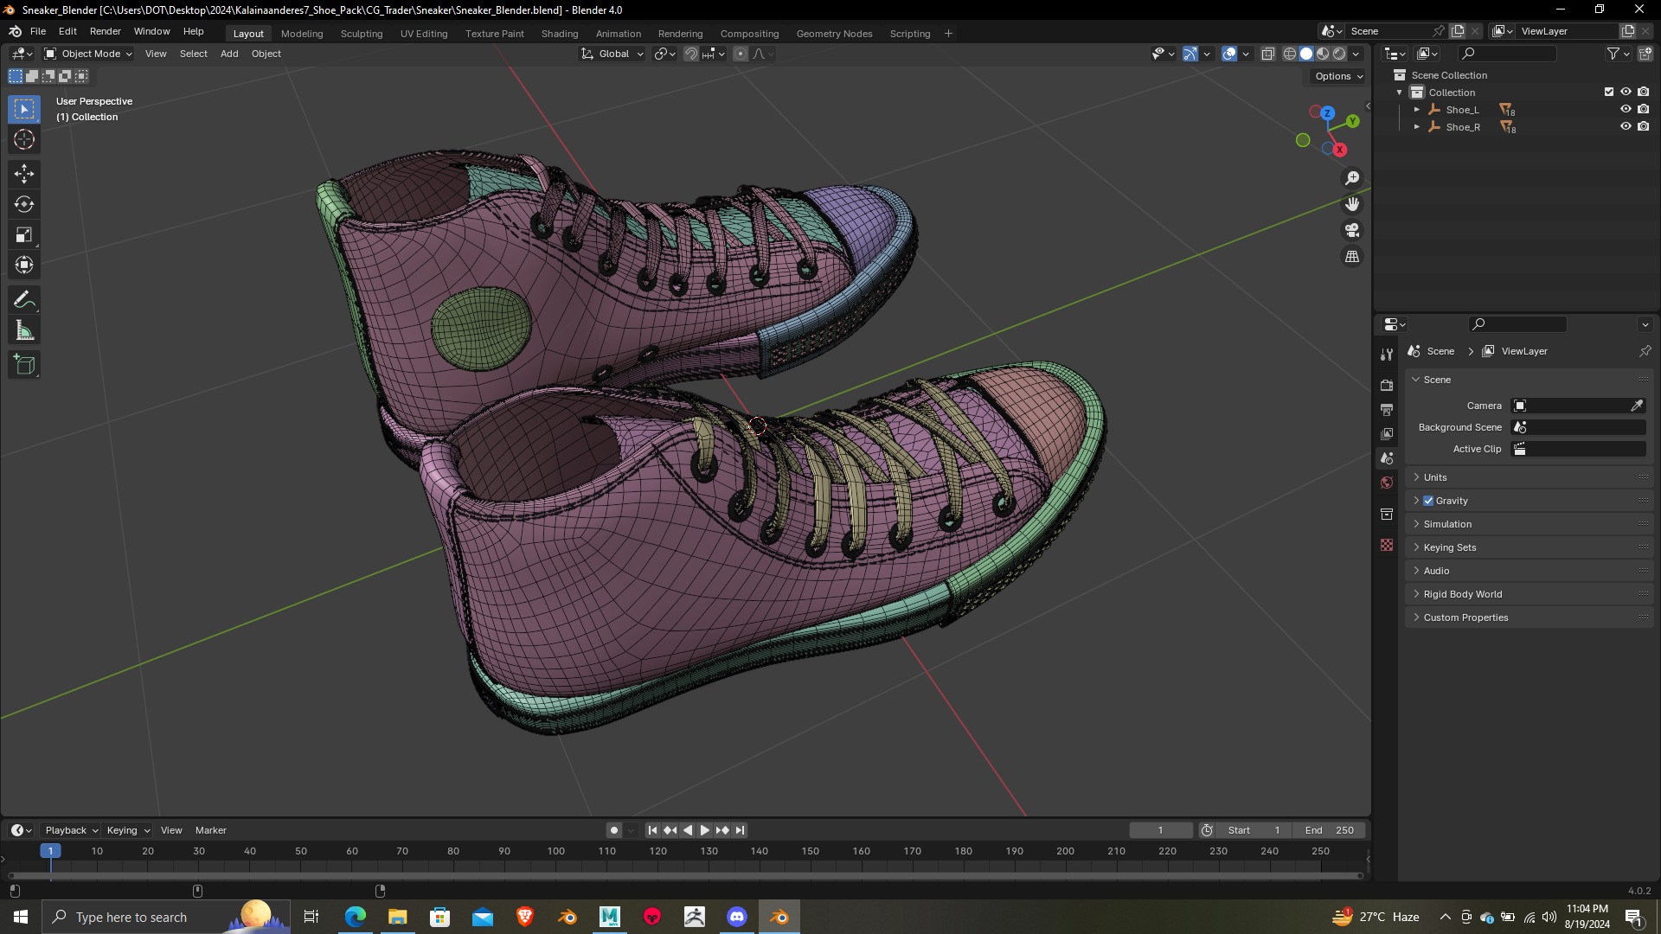Screen dimensions: 1661x934
Task: Choose the Select Box tool
Action: click(24, 109)
